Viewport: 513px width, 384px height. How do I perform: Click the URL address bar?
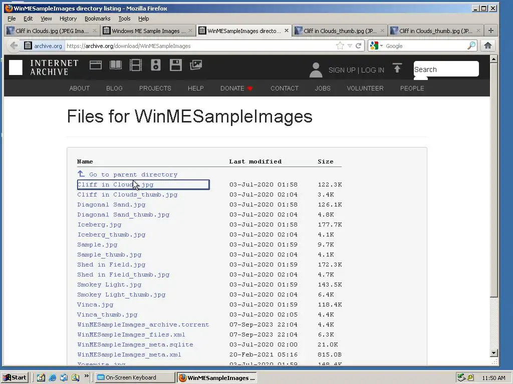[199, 45]
